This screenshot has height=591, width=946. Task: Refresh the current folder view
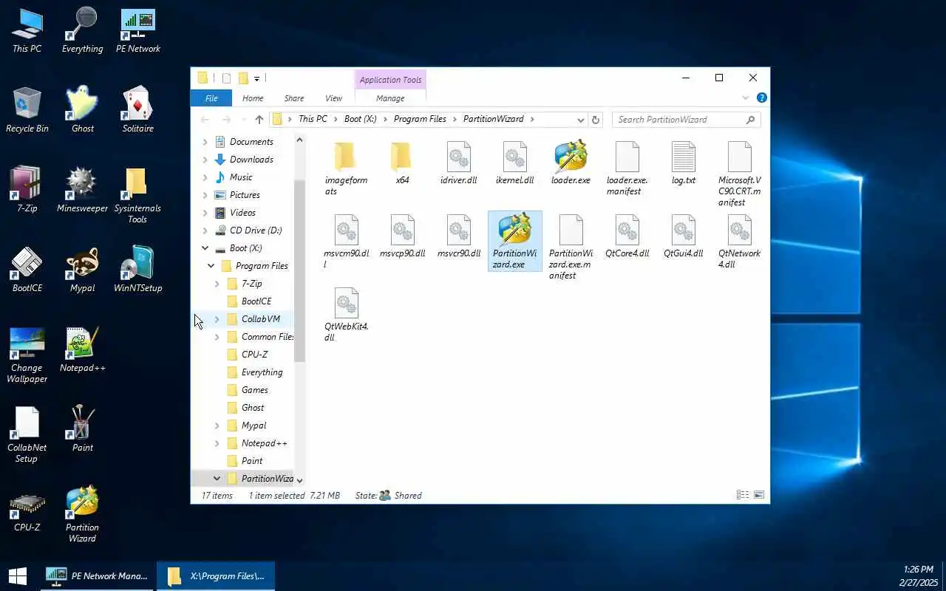[596, 120]
